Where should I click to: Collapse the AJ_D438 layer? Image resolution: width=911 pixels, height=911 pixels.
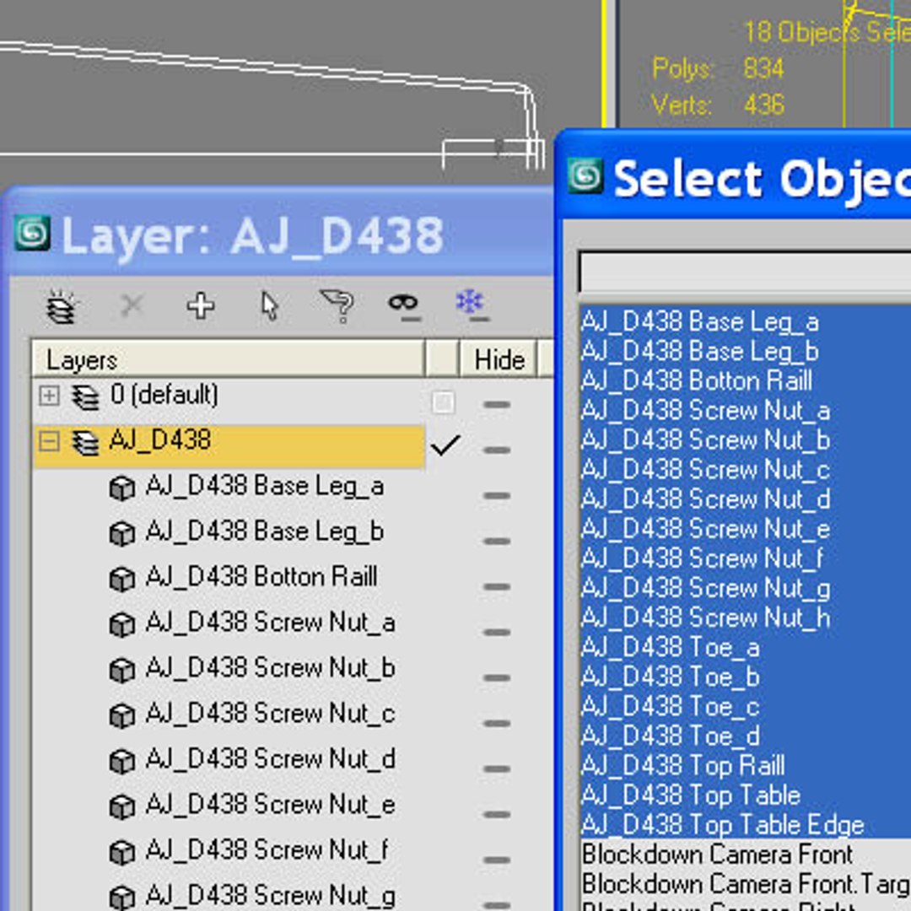pyautogui.click(x=49, y=441)
